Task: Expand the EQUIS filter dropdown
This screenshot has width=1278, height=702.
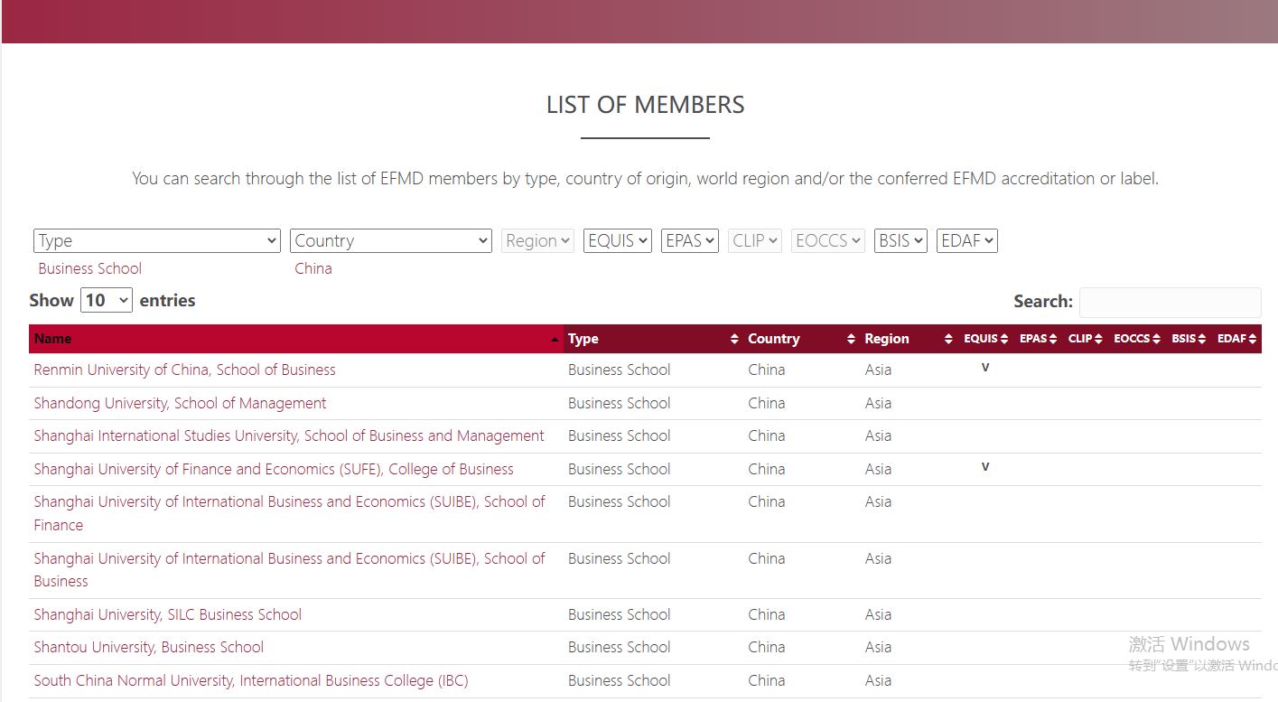Action: (617, 241)
